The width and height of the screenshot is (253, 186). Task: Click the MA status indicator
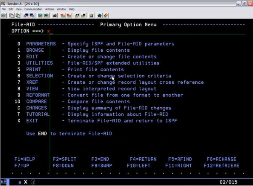click(4, 182)
